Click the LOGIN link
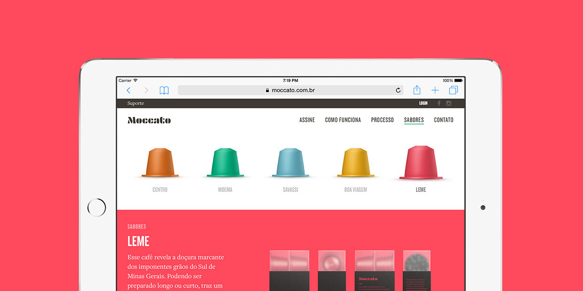Screen dimensions: 583x291 click(424, 103)
